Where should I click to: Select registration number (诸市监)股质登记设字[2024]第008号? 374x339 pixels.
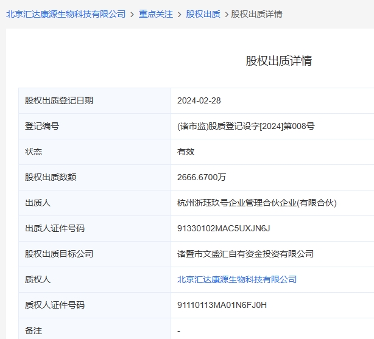[246, 126]
